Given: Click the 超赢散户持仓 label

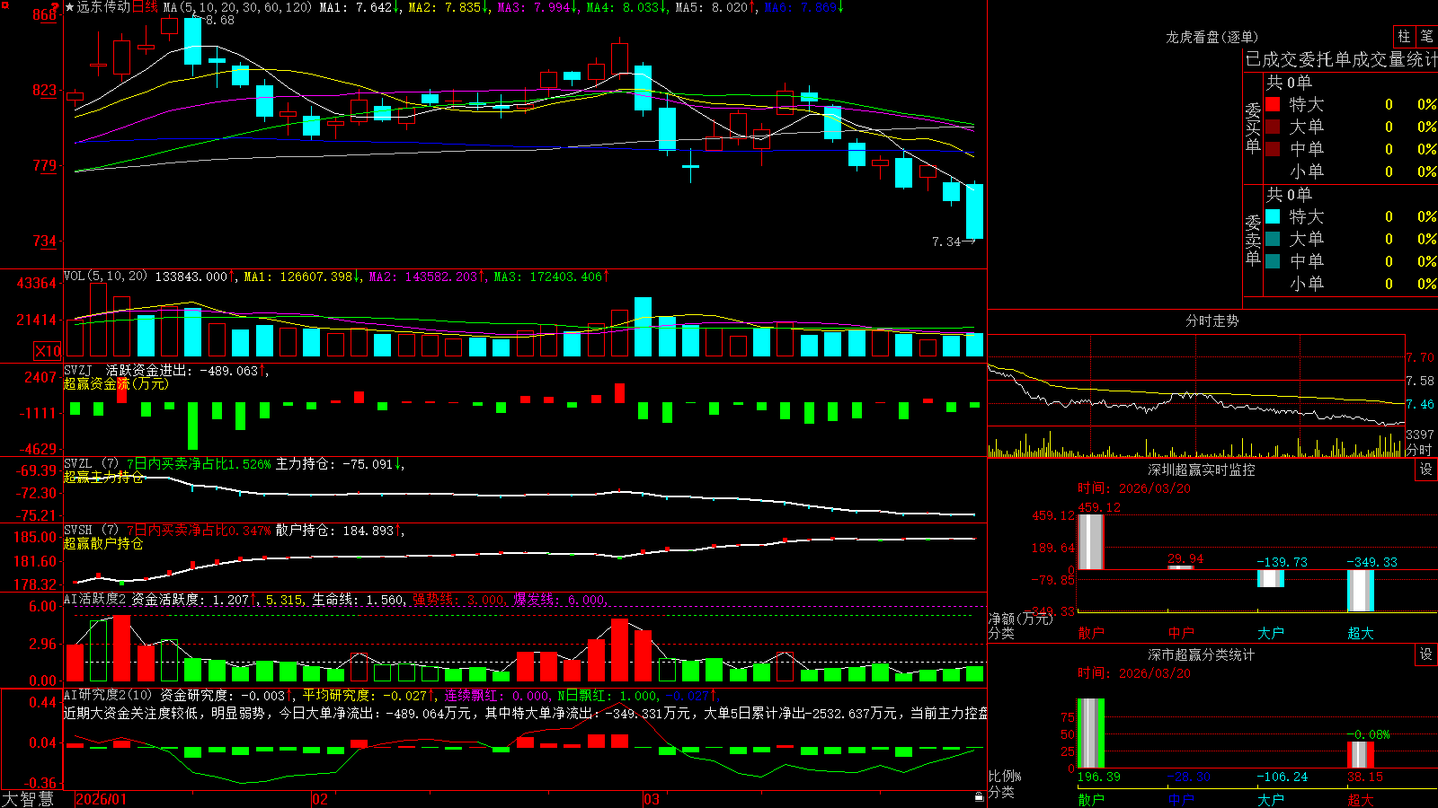Looking at the screenshot, I should click(103, 543).
